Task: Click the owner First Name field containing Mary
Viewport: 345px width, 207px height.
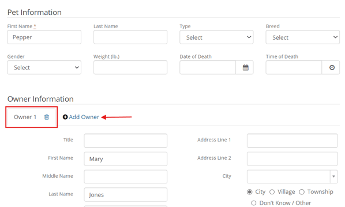Action: pyautogui.click(x=125, y=159)
